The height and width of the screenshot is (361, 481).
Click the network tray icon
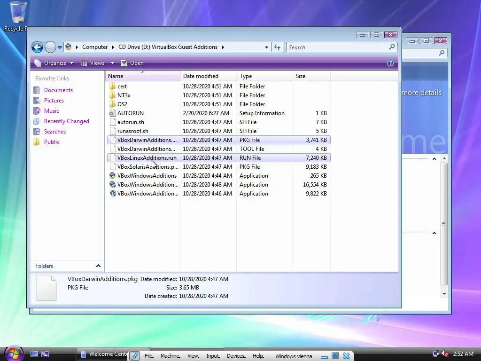click(435, 353)
